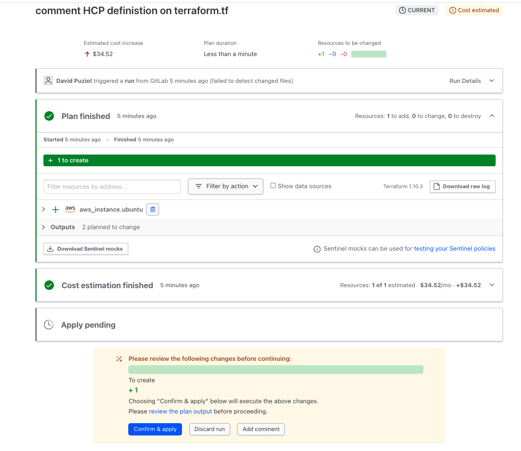Click the info icon beside Sentinel mocks text
Screen dimensions: 521x451
[x=317, y=249]
